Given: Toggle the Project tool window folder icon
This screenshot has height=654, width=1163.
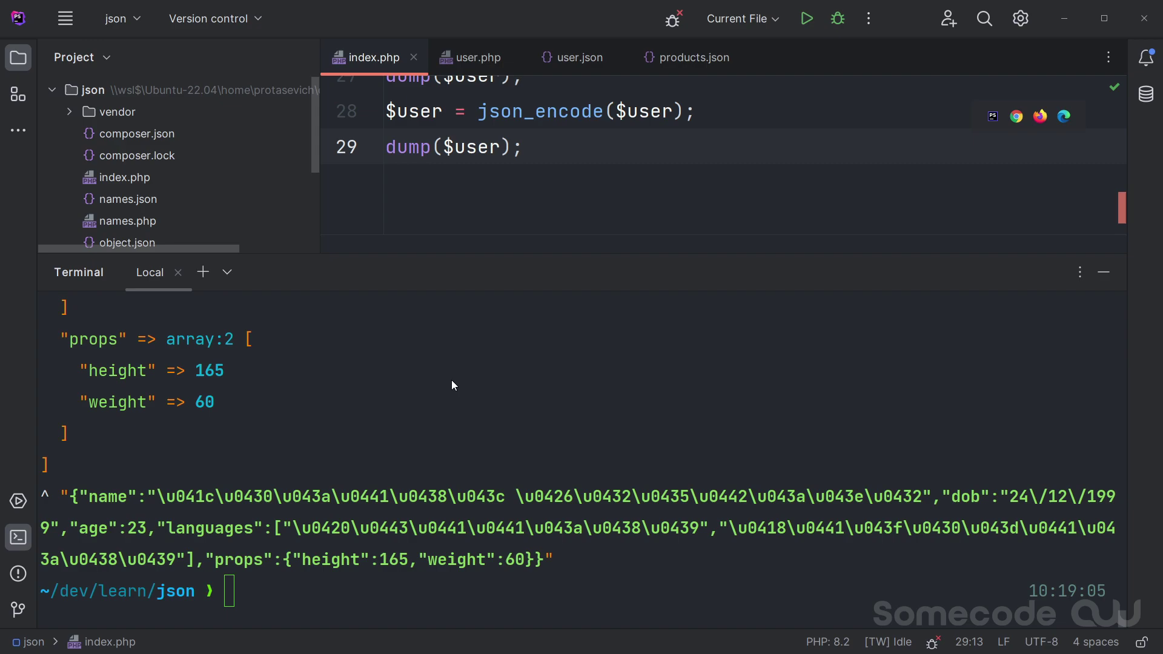Looking at the screenshot, I should [x=18, y=58].
